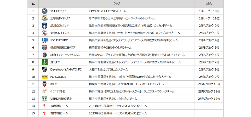Click the NO column header
The height and width of the screenshot is (117, 251).
[x=33, y=4]
